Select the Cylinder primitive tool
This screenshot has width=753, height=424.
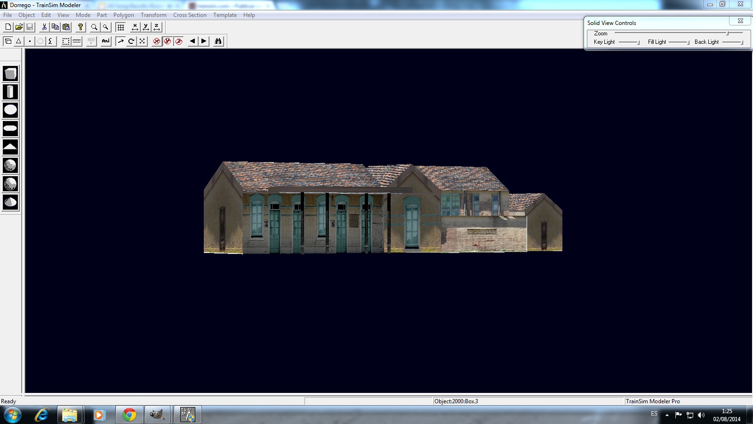click(10, 92)
